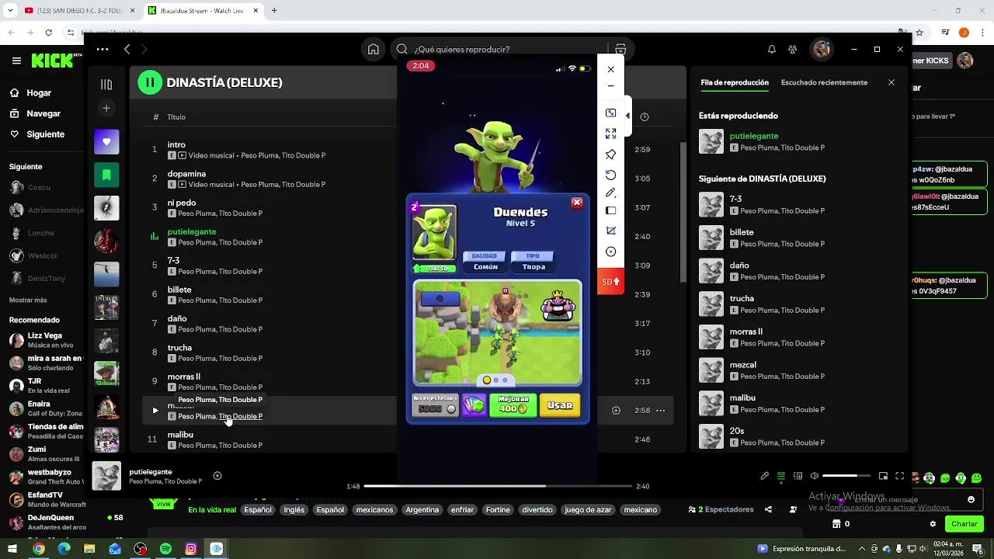This screenshot has height=559, width=994.
Task: Toggle the Spotify lyrics microphone icon
Action: point(765,476)
